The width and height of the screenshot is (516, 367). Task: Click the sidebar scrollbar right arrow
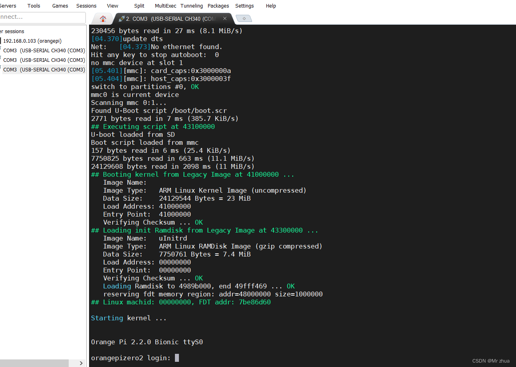[81, 363]
